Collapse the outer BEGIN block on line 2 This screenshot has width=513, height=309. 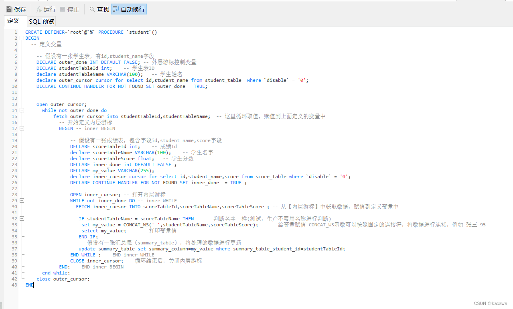pyautogui.click(x=22, y=38)
